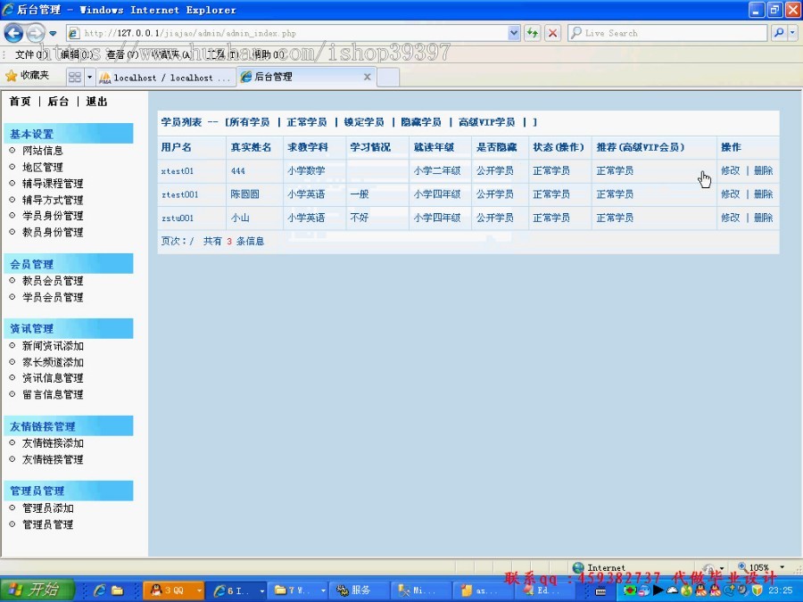Open a new blank tab

(388, 78)
